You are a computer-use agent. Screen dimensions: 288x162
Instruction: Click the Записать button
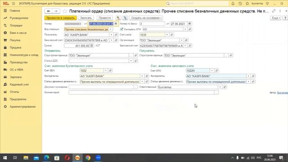(x=86, y=18)
